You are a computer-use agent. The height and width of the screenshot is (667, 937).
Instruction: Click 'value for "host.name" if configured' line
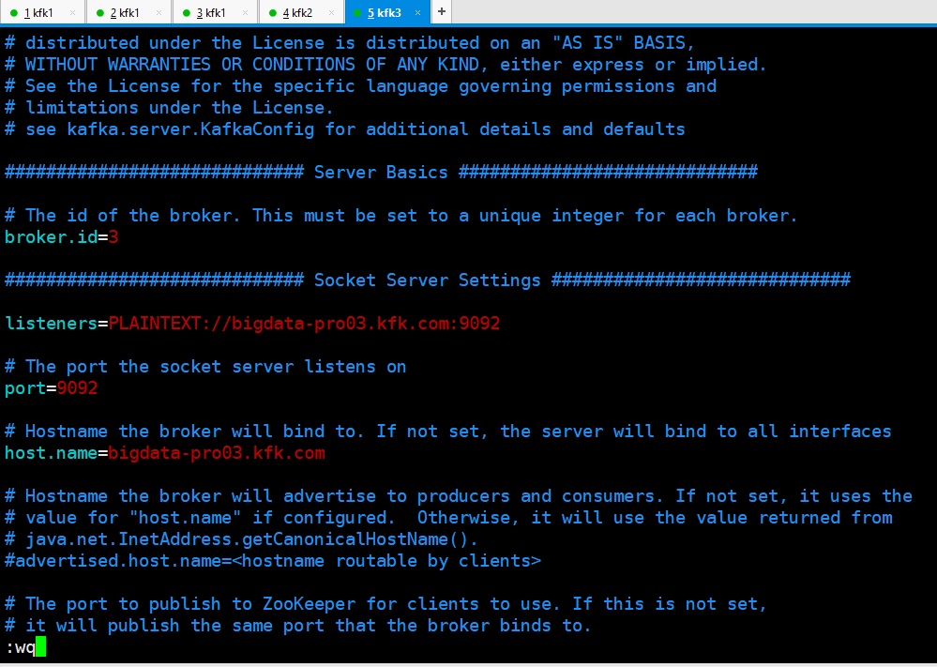point(448,518)
